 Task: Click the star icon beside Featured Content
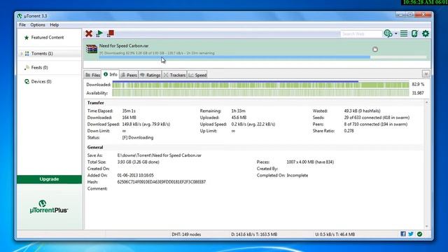pos(27,37)
